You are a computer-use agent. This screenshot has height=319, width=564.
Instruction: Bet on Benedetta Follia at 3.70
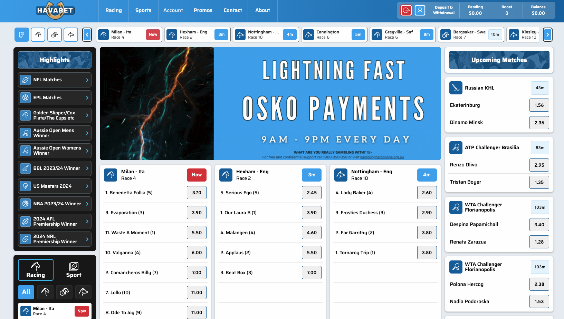[x=197, y=193]
